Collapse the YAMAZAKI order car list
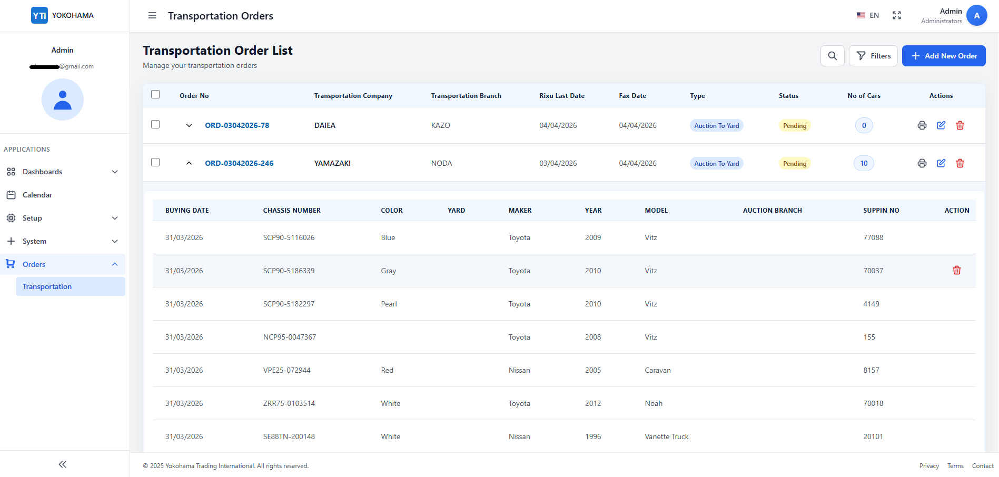The width and height of the screenshot is (999, 477). [189, 163]
